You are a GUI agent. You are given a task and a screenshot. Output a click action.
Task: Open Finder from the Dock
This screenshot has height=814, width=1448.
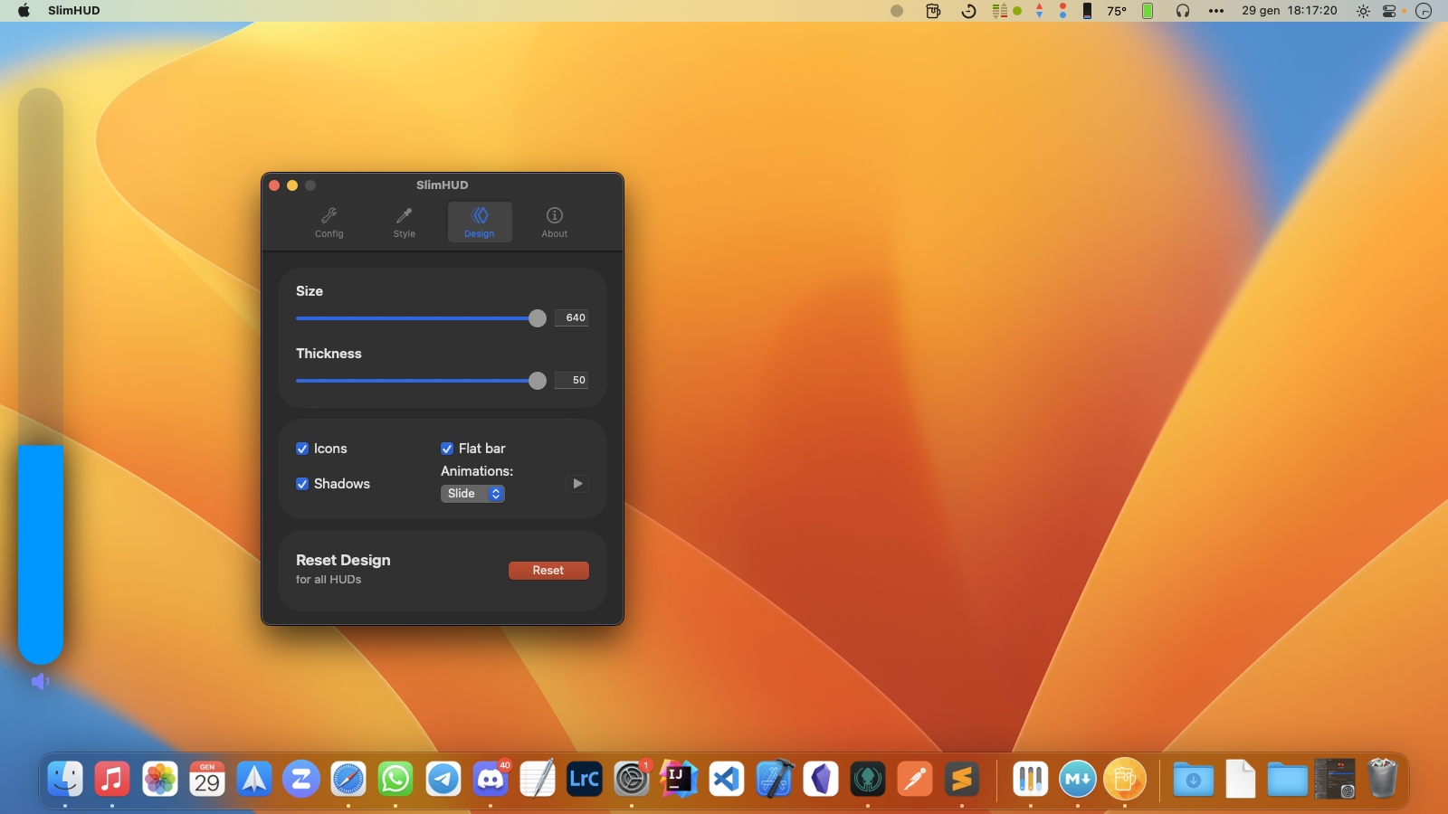pos(65,779)
